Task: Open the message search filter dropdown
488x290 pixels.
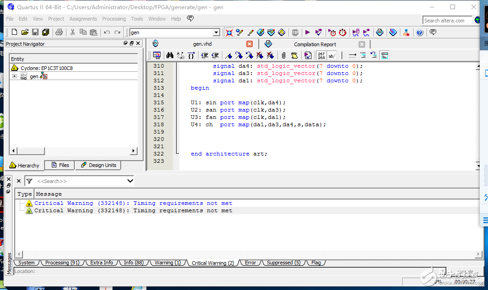Action: pos(130,181)
